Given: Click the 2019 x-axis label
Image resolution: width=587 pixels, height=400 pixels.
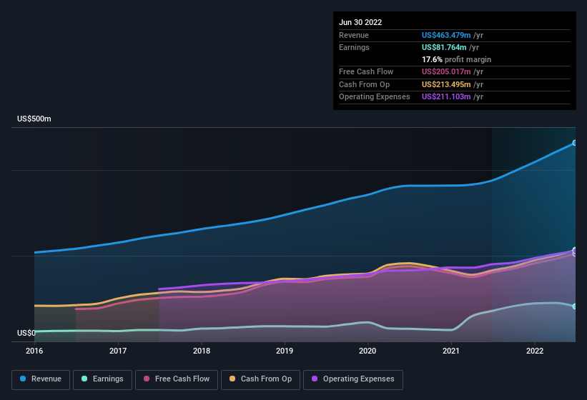Looking at the screenshot, I should (x=285, y=351).
